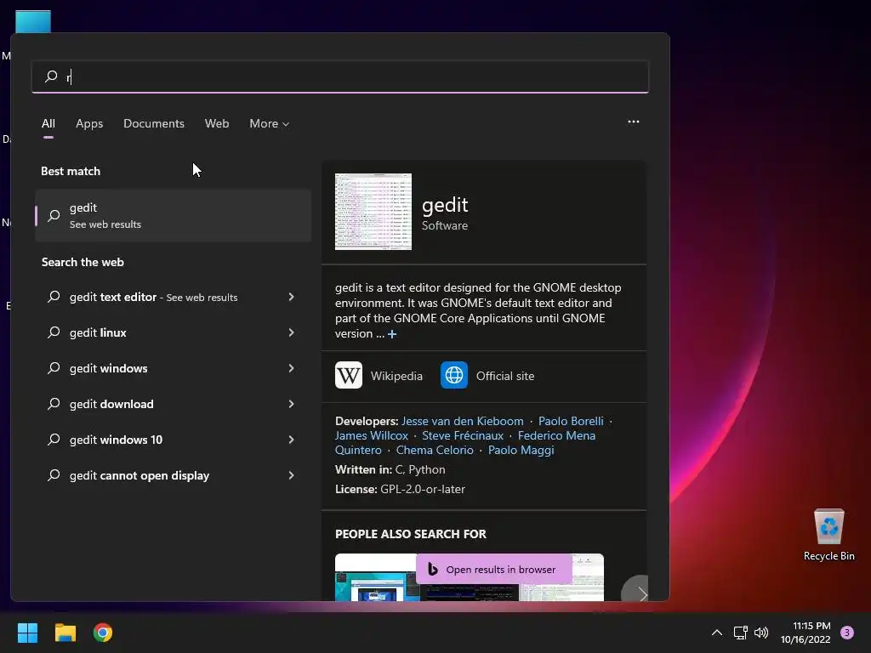The height and width of the screenshot is (653, 871).
Task: Switch to the Apps tab
Action: point(89,123)
